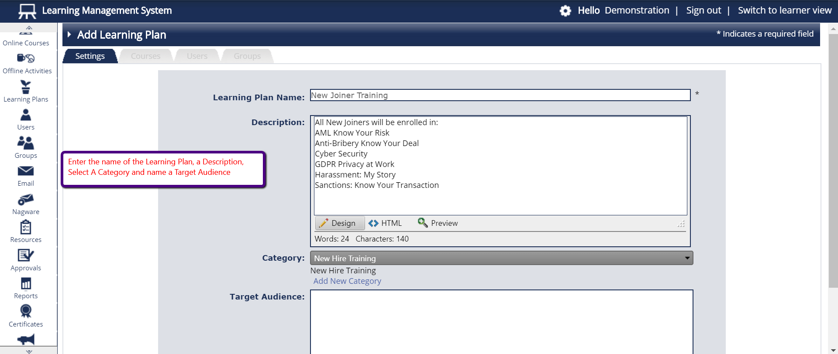Switch to the Courses tab
Screen dimensions: 838x354
tap(145, 56)
